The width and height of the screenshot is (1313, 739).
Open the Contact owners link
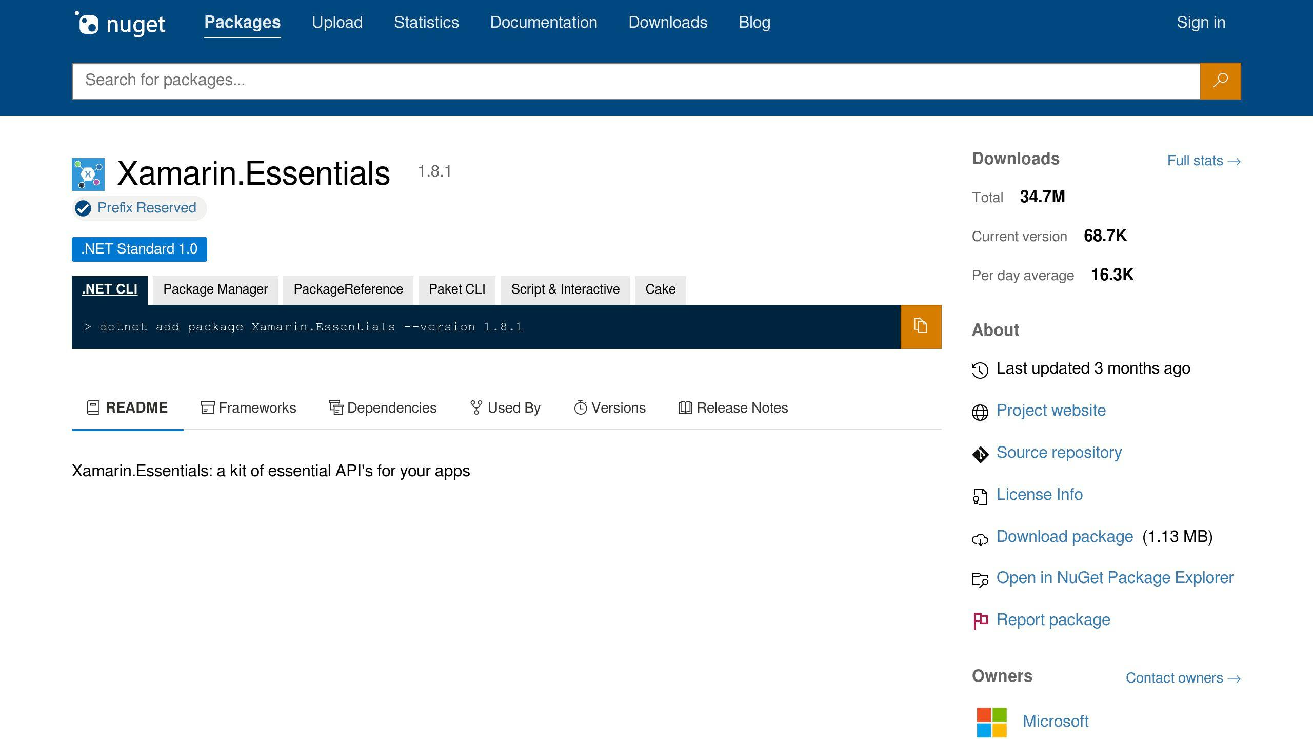pyautogui.click(x=1183, y=677)
